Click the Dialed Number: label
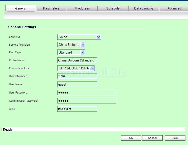The height and width of the screenshot is (145, 188). click(x=18, y=76)
